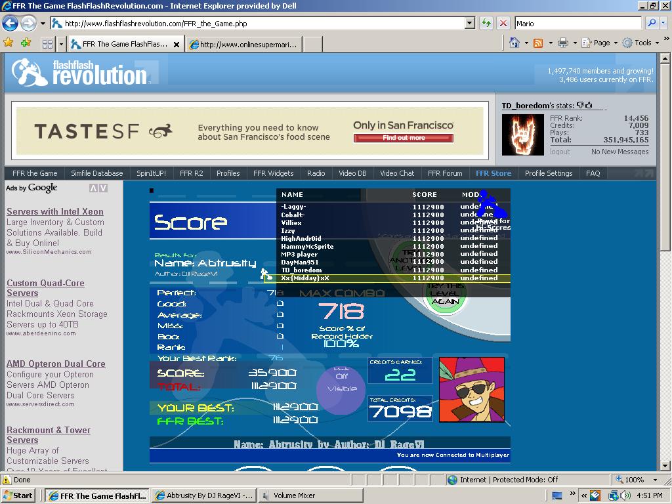This screenshot has height=504, width=672.
Task: Click the orange RSS feeds icon
Action: (538, 43)
